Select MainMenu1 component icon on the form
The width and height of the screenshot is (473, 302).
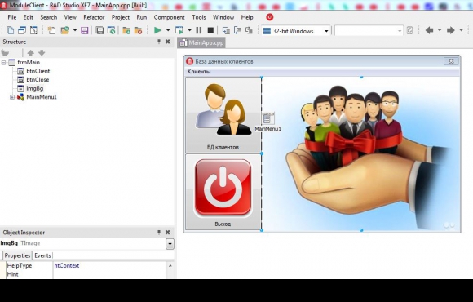point(267,118)
